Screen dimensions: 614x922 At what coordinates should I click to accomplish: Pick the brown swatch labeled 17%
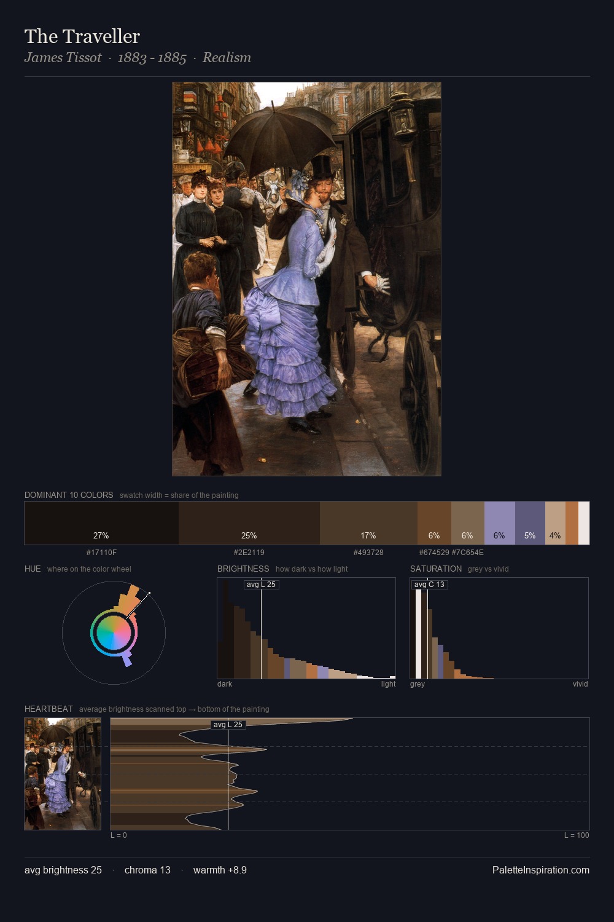tap(368, 523)
